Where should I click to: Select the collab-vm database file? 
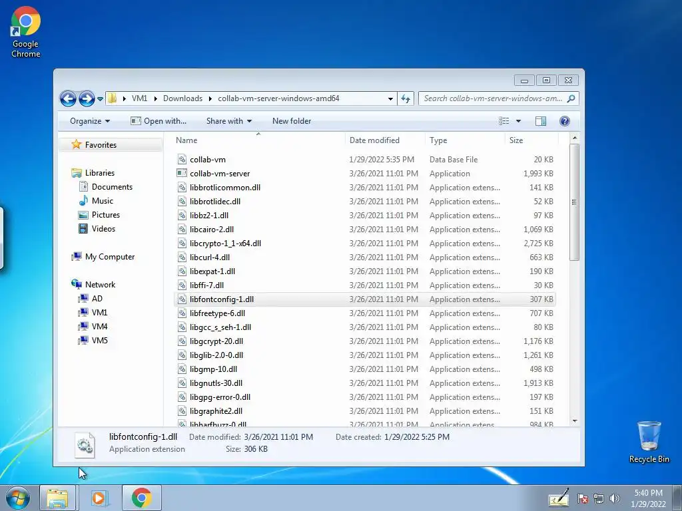click(x=364, y=160)
